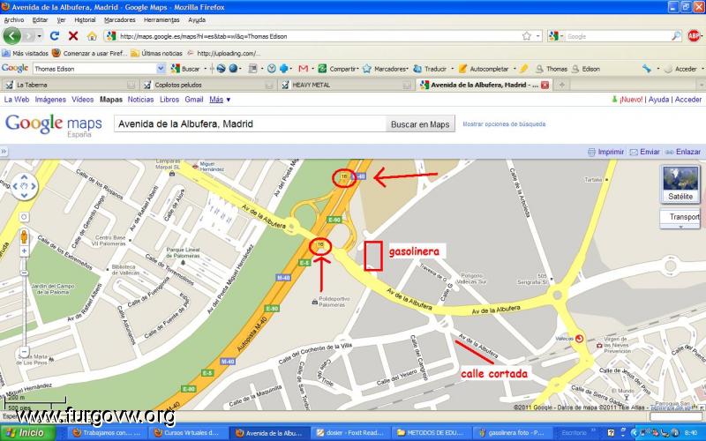
Task: Run the search with the magnifier icon
Action: pos(676,36)
